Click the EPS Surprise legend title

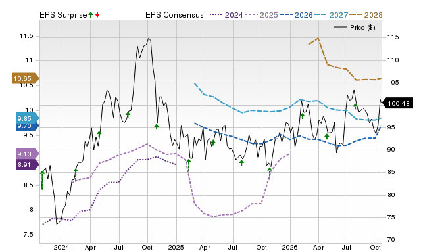click(63, 15)
